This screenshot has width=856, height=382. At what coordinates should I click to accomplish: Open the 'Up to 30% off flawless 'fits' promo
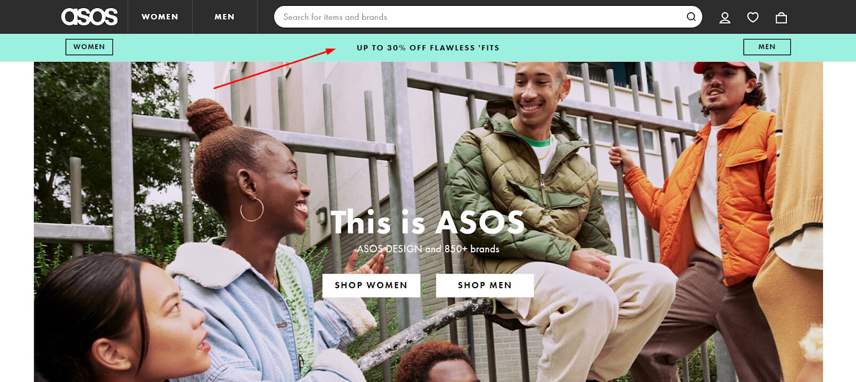tap(428, 48)
